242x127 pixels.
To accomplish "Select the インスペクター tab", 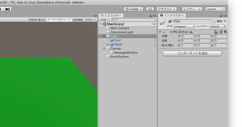I will coord(172,15).
